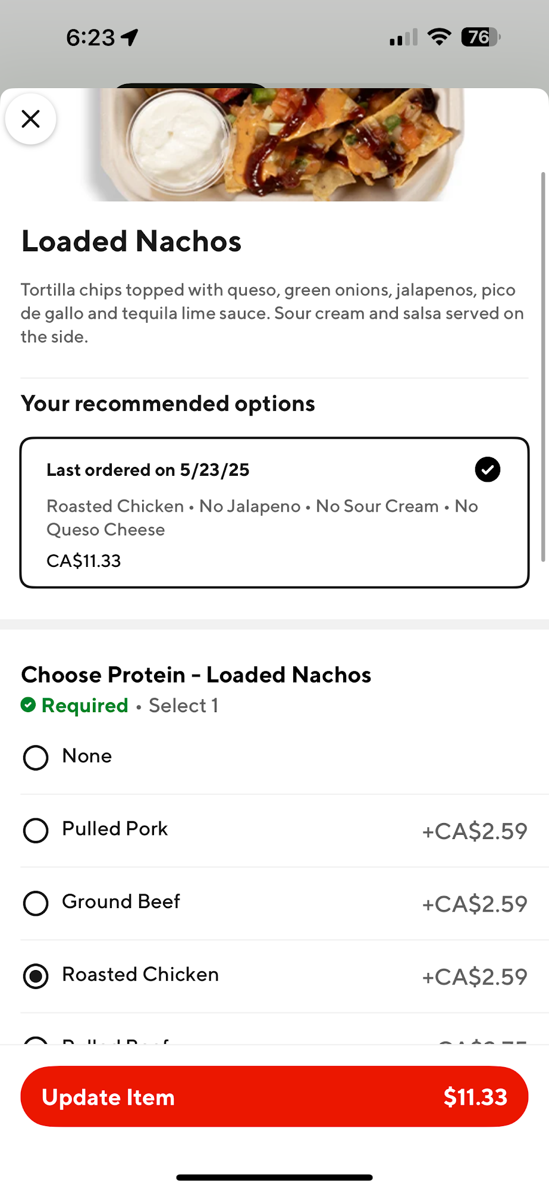Tap the home indicator bar at bottom
Screen dimensions: 549x1191
tap(274, 1177)
